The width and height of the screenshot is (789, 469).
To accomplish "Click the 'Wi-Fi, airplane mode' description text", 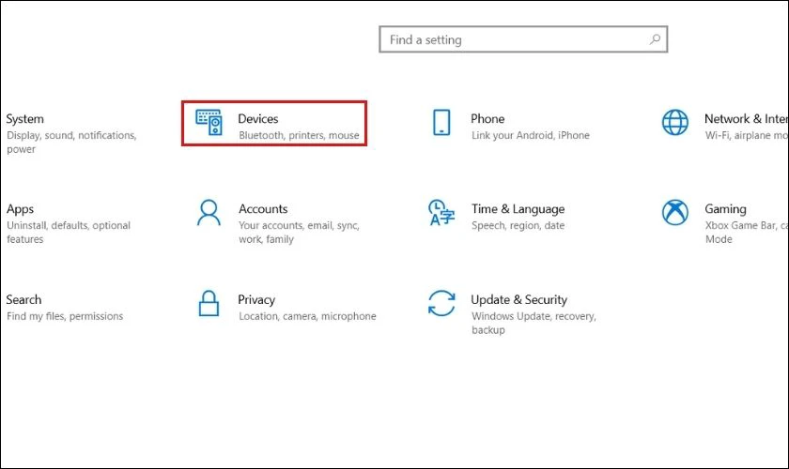I will (746, 136).
